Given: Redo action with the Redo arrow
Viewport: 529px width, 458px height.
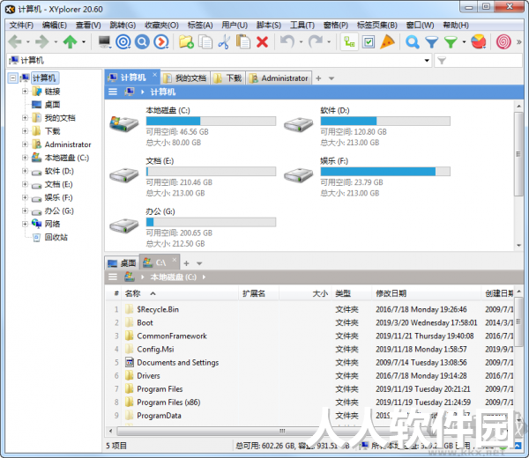Looking at the screenshot, I should [316, 41].
